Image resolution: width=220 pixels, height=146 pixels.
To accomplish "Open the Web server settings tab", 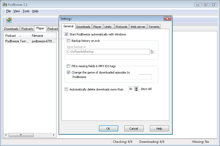I will tap(138, 27).
